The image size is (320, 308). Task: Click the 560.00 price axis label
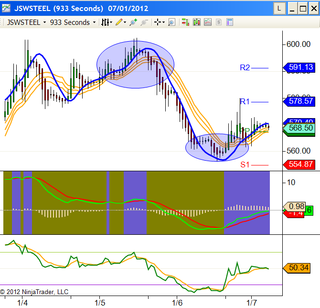pos(299,151)
